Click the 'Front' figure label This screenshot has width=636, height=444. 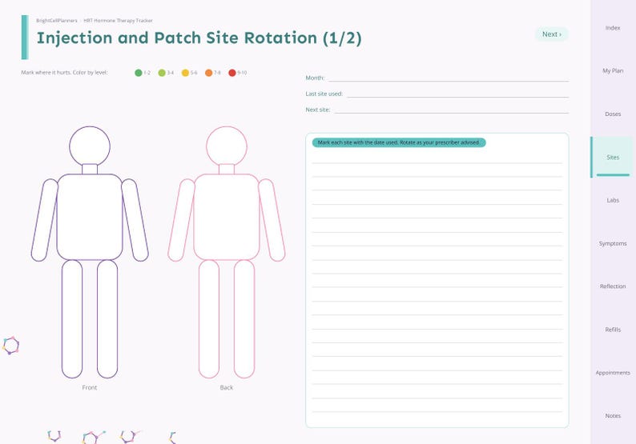click(90, 388)
